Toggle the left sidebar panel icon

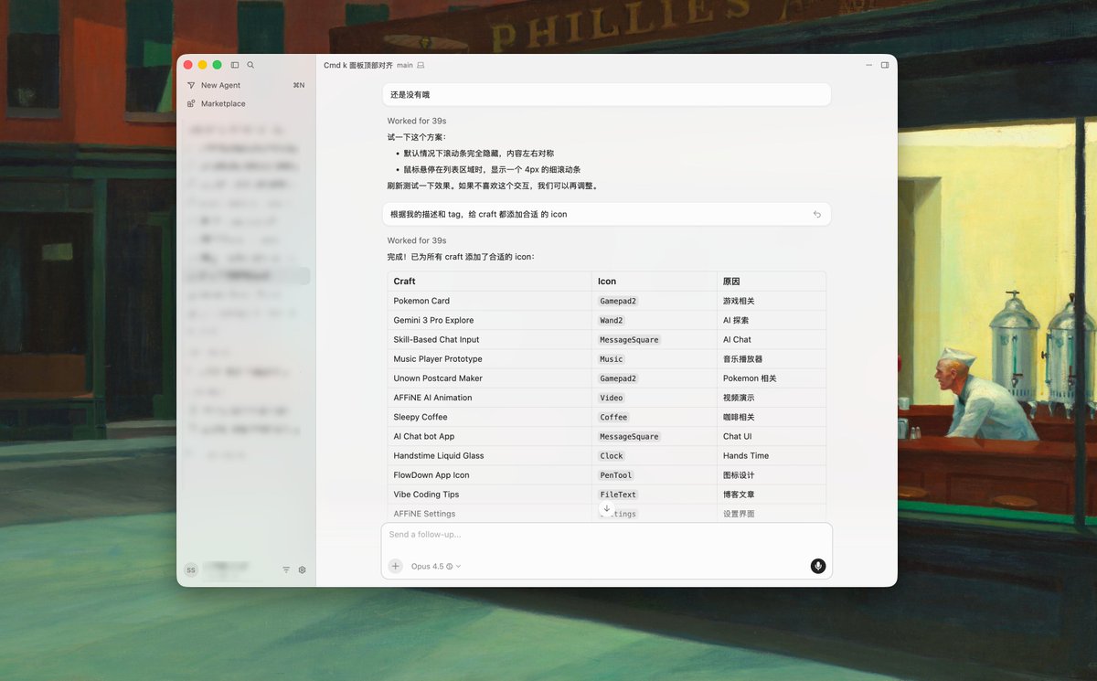tap(235, 65)
